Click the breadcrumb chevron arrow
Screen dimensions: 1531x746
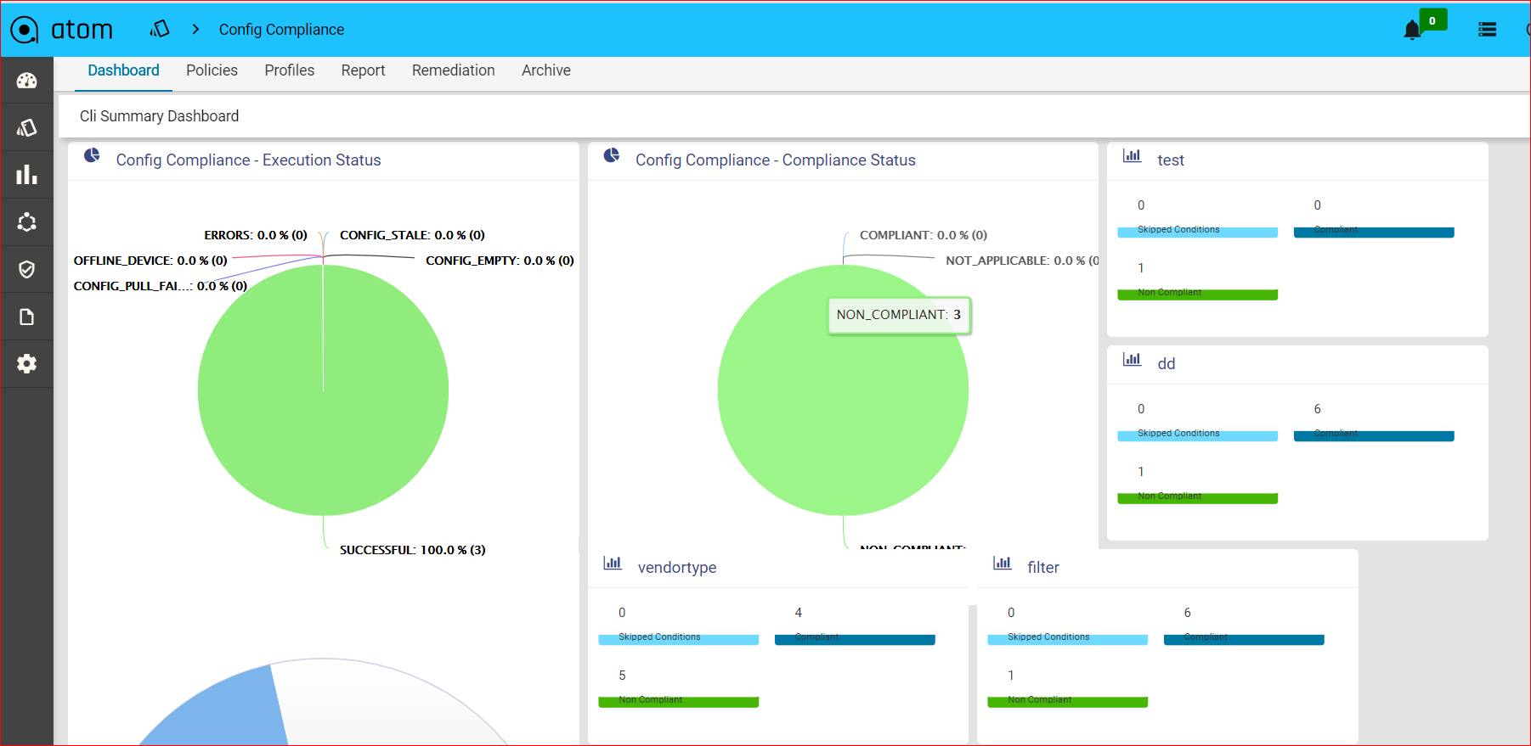tap(195, 29)
